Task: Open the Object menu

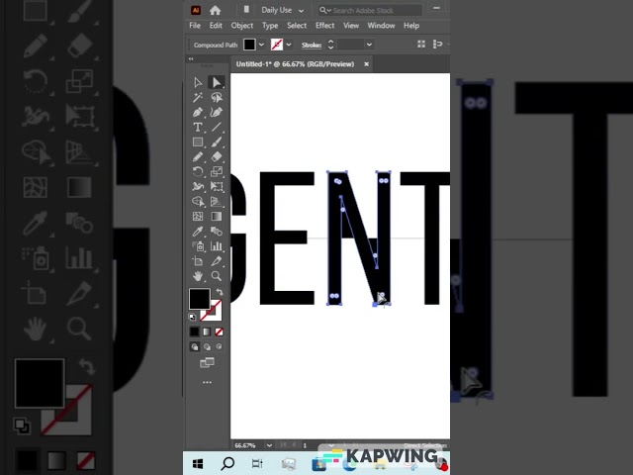Action: pos(241,26)
